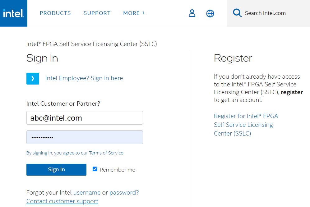The image size is (310, 207).
Task: Click the forgot username link
Action: click(87, 192)
